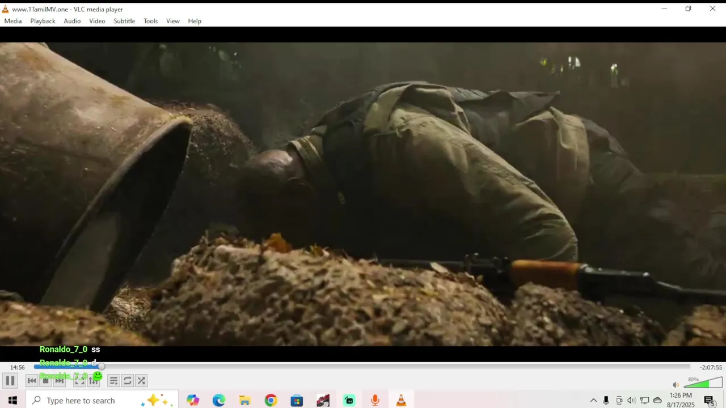Viewport: 726px width, 408px height.
Task: Open the Playback menu
Action: tap(43, 21)
